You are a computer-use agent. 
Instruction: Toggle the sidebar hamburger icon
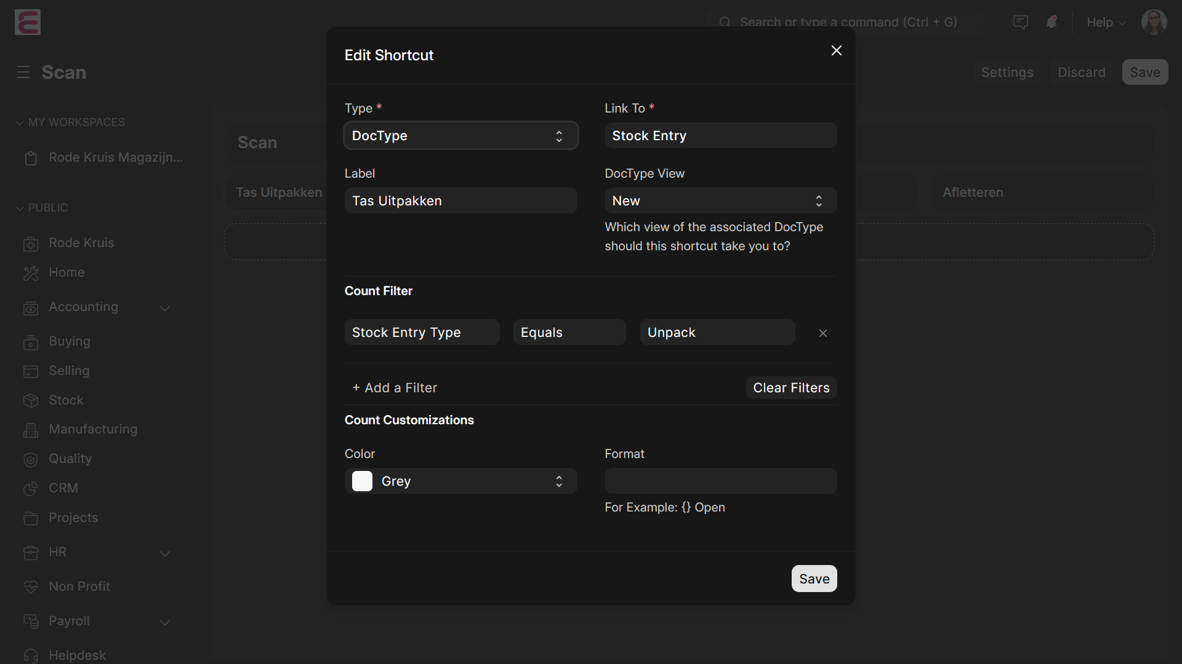(23, 72)
